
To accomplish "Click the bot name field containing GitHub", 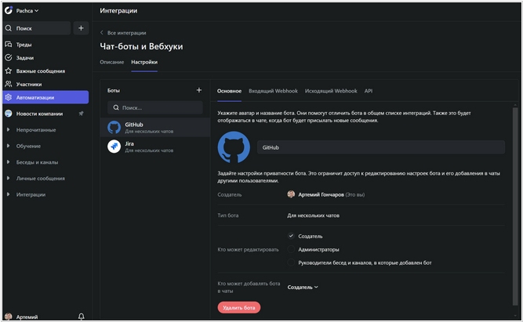I will point(381,147).
